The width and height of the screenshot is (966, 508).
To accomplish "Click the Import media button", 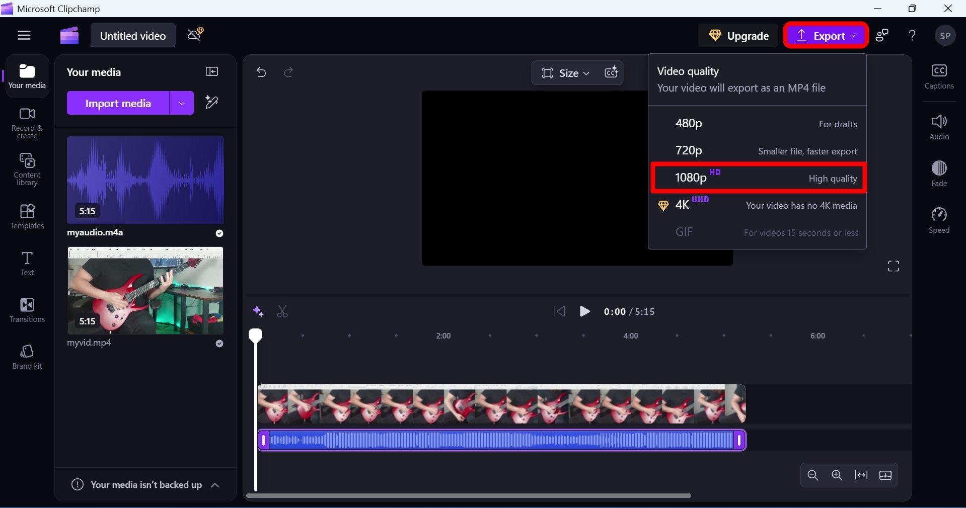I will pos(118,103).
